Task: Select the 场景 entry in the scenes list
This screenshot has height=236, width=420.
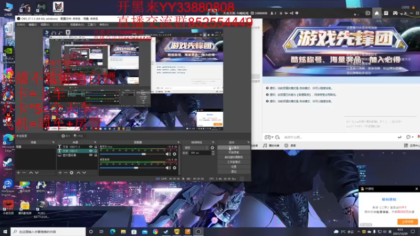Action: (x=35, y=147)
